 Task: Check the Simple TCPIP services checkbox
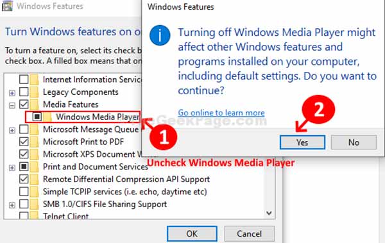coord(24,192)
